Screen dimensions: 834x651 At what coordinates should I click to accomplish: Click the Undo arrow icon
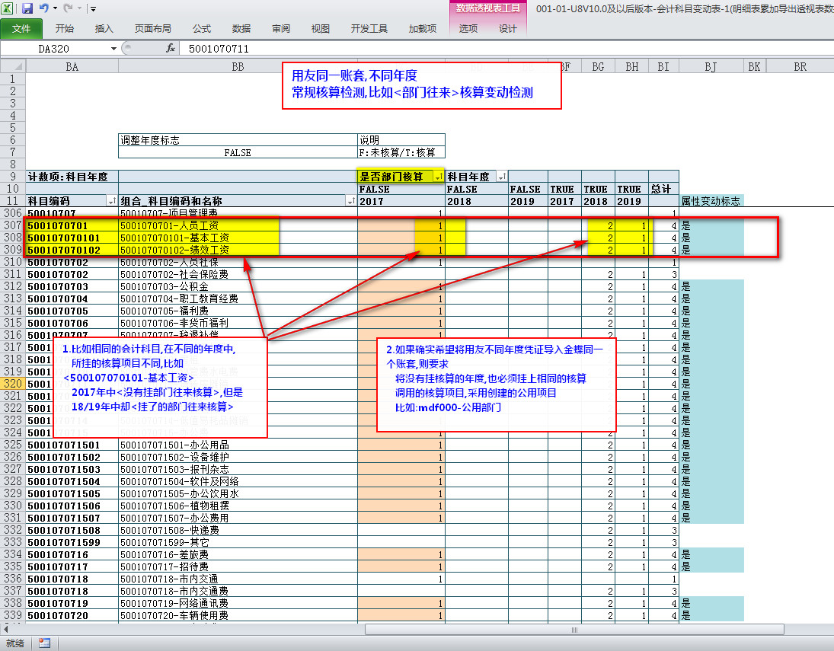coord(44,8)
